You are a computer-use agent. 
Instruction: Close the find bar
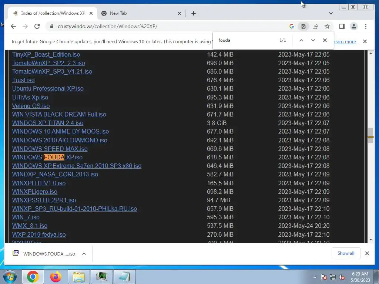[x=325, y=40]
